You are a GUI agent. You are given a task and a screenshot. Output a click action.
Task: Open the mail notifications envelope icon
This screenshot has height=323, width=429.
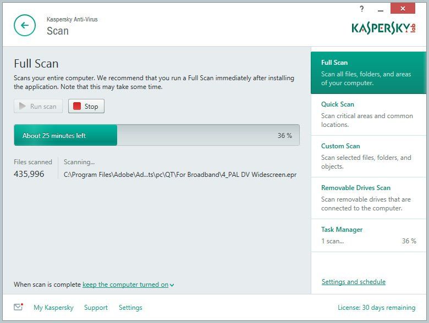(18, 307)
